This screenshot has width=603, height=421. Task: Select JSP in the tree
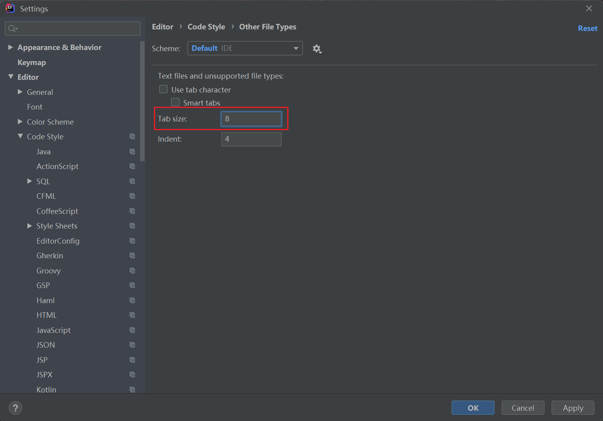click(x=42, y=360)
